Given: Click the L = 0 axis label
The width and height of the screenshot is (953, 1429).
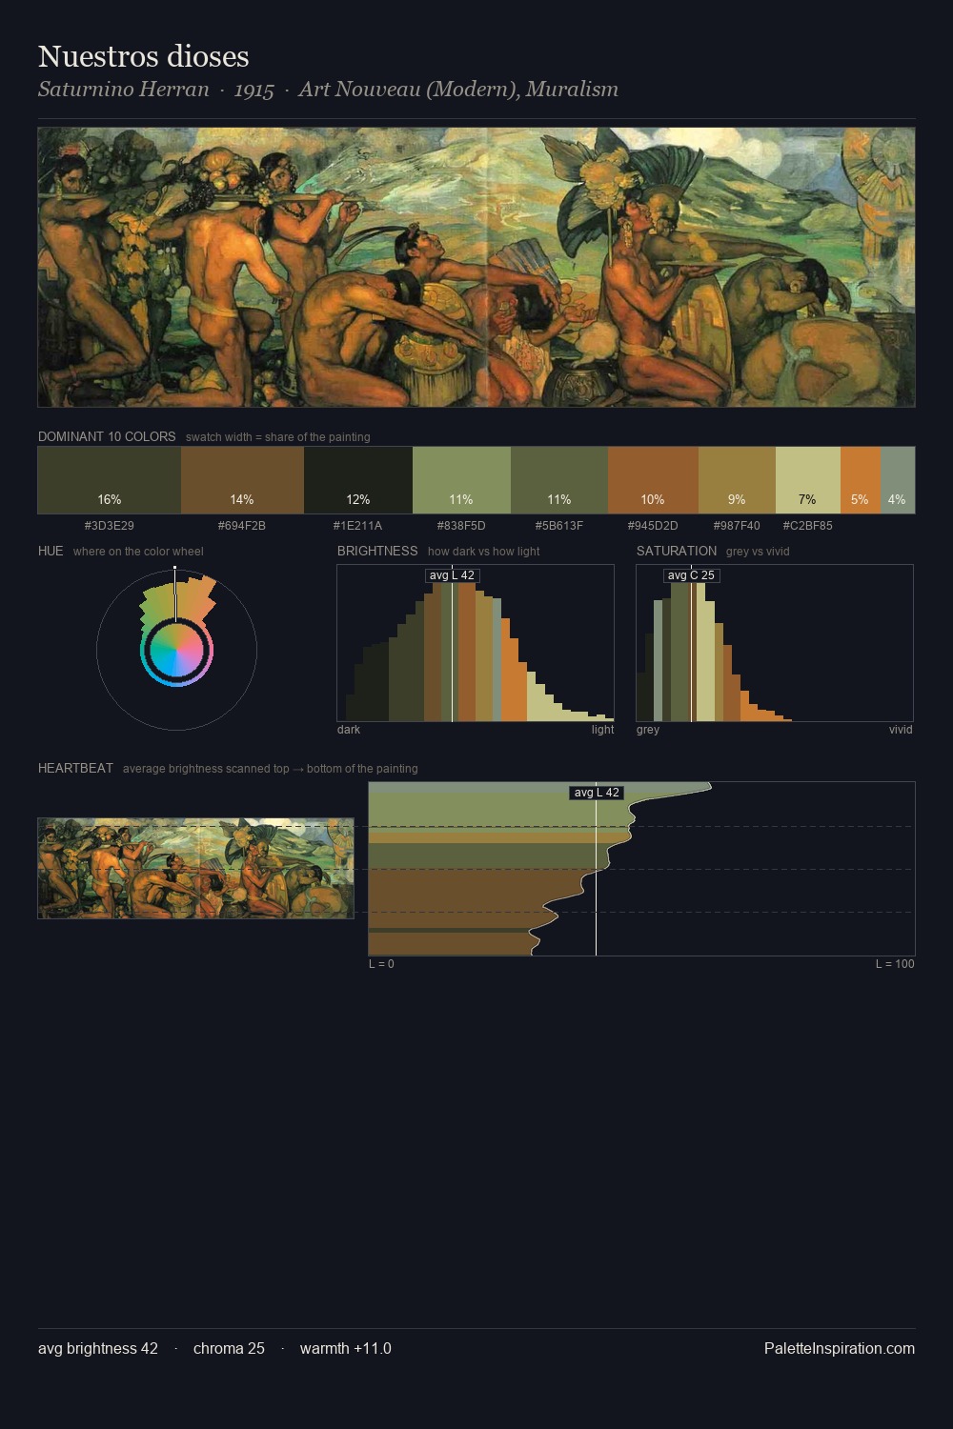Looking at the screenshot, I should [x=381, y=964].
